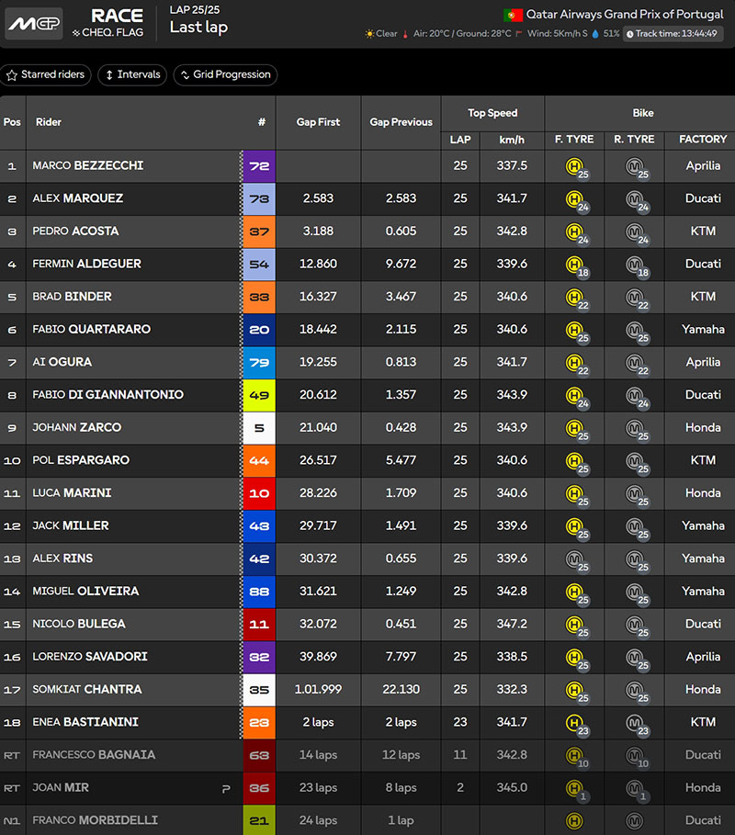Click Rins's medium front tyre icon
This screenshot has height=835, width=735.
click(x=575, y=559)
